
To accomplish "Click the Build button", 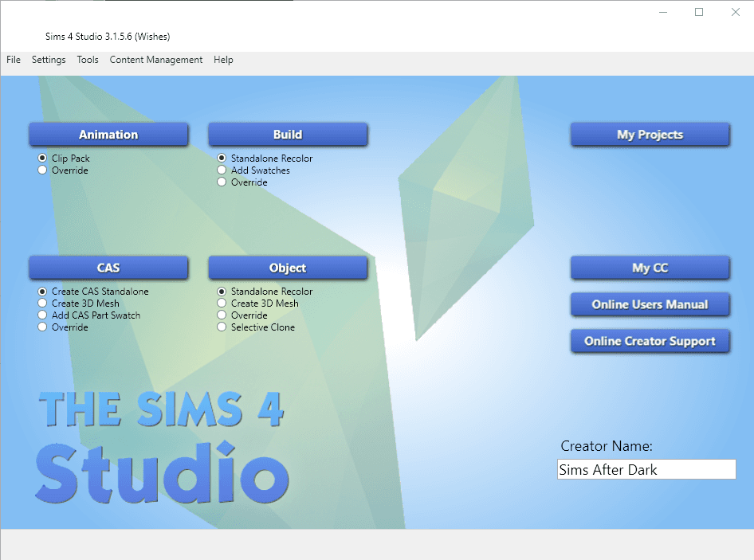I will [x=288, y=134].
